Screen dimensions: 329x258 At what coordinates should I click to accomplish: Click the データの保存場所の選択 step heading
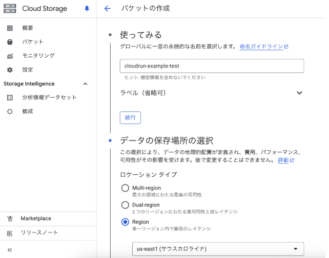pos(167,140)
